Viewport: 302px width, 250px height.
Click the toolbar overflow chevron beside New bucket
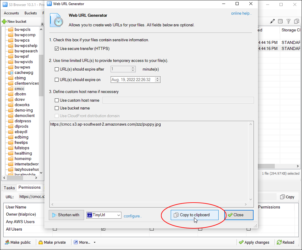[x=42, y=24]
